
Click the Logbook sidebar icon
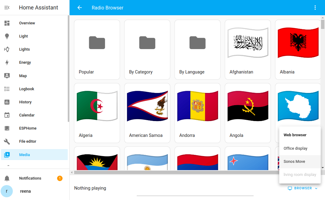[7, 89]
